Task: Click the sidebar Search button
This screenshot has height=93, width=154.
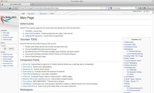Action: [x=11, y=48]
